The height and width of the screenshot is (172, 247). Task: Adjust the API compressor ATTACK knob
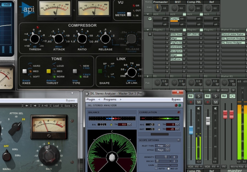point(59,39)
